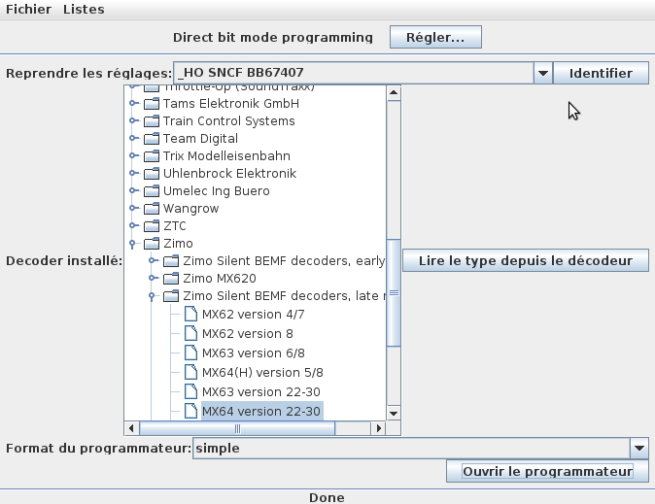Collapse Zimo Silent BEMF decoders, late node
Image resolution: width=655 pixels, height=504 pixels.
click(152, 296)
